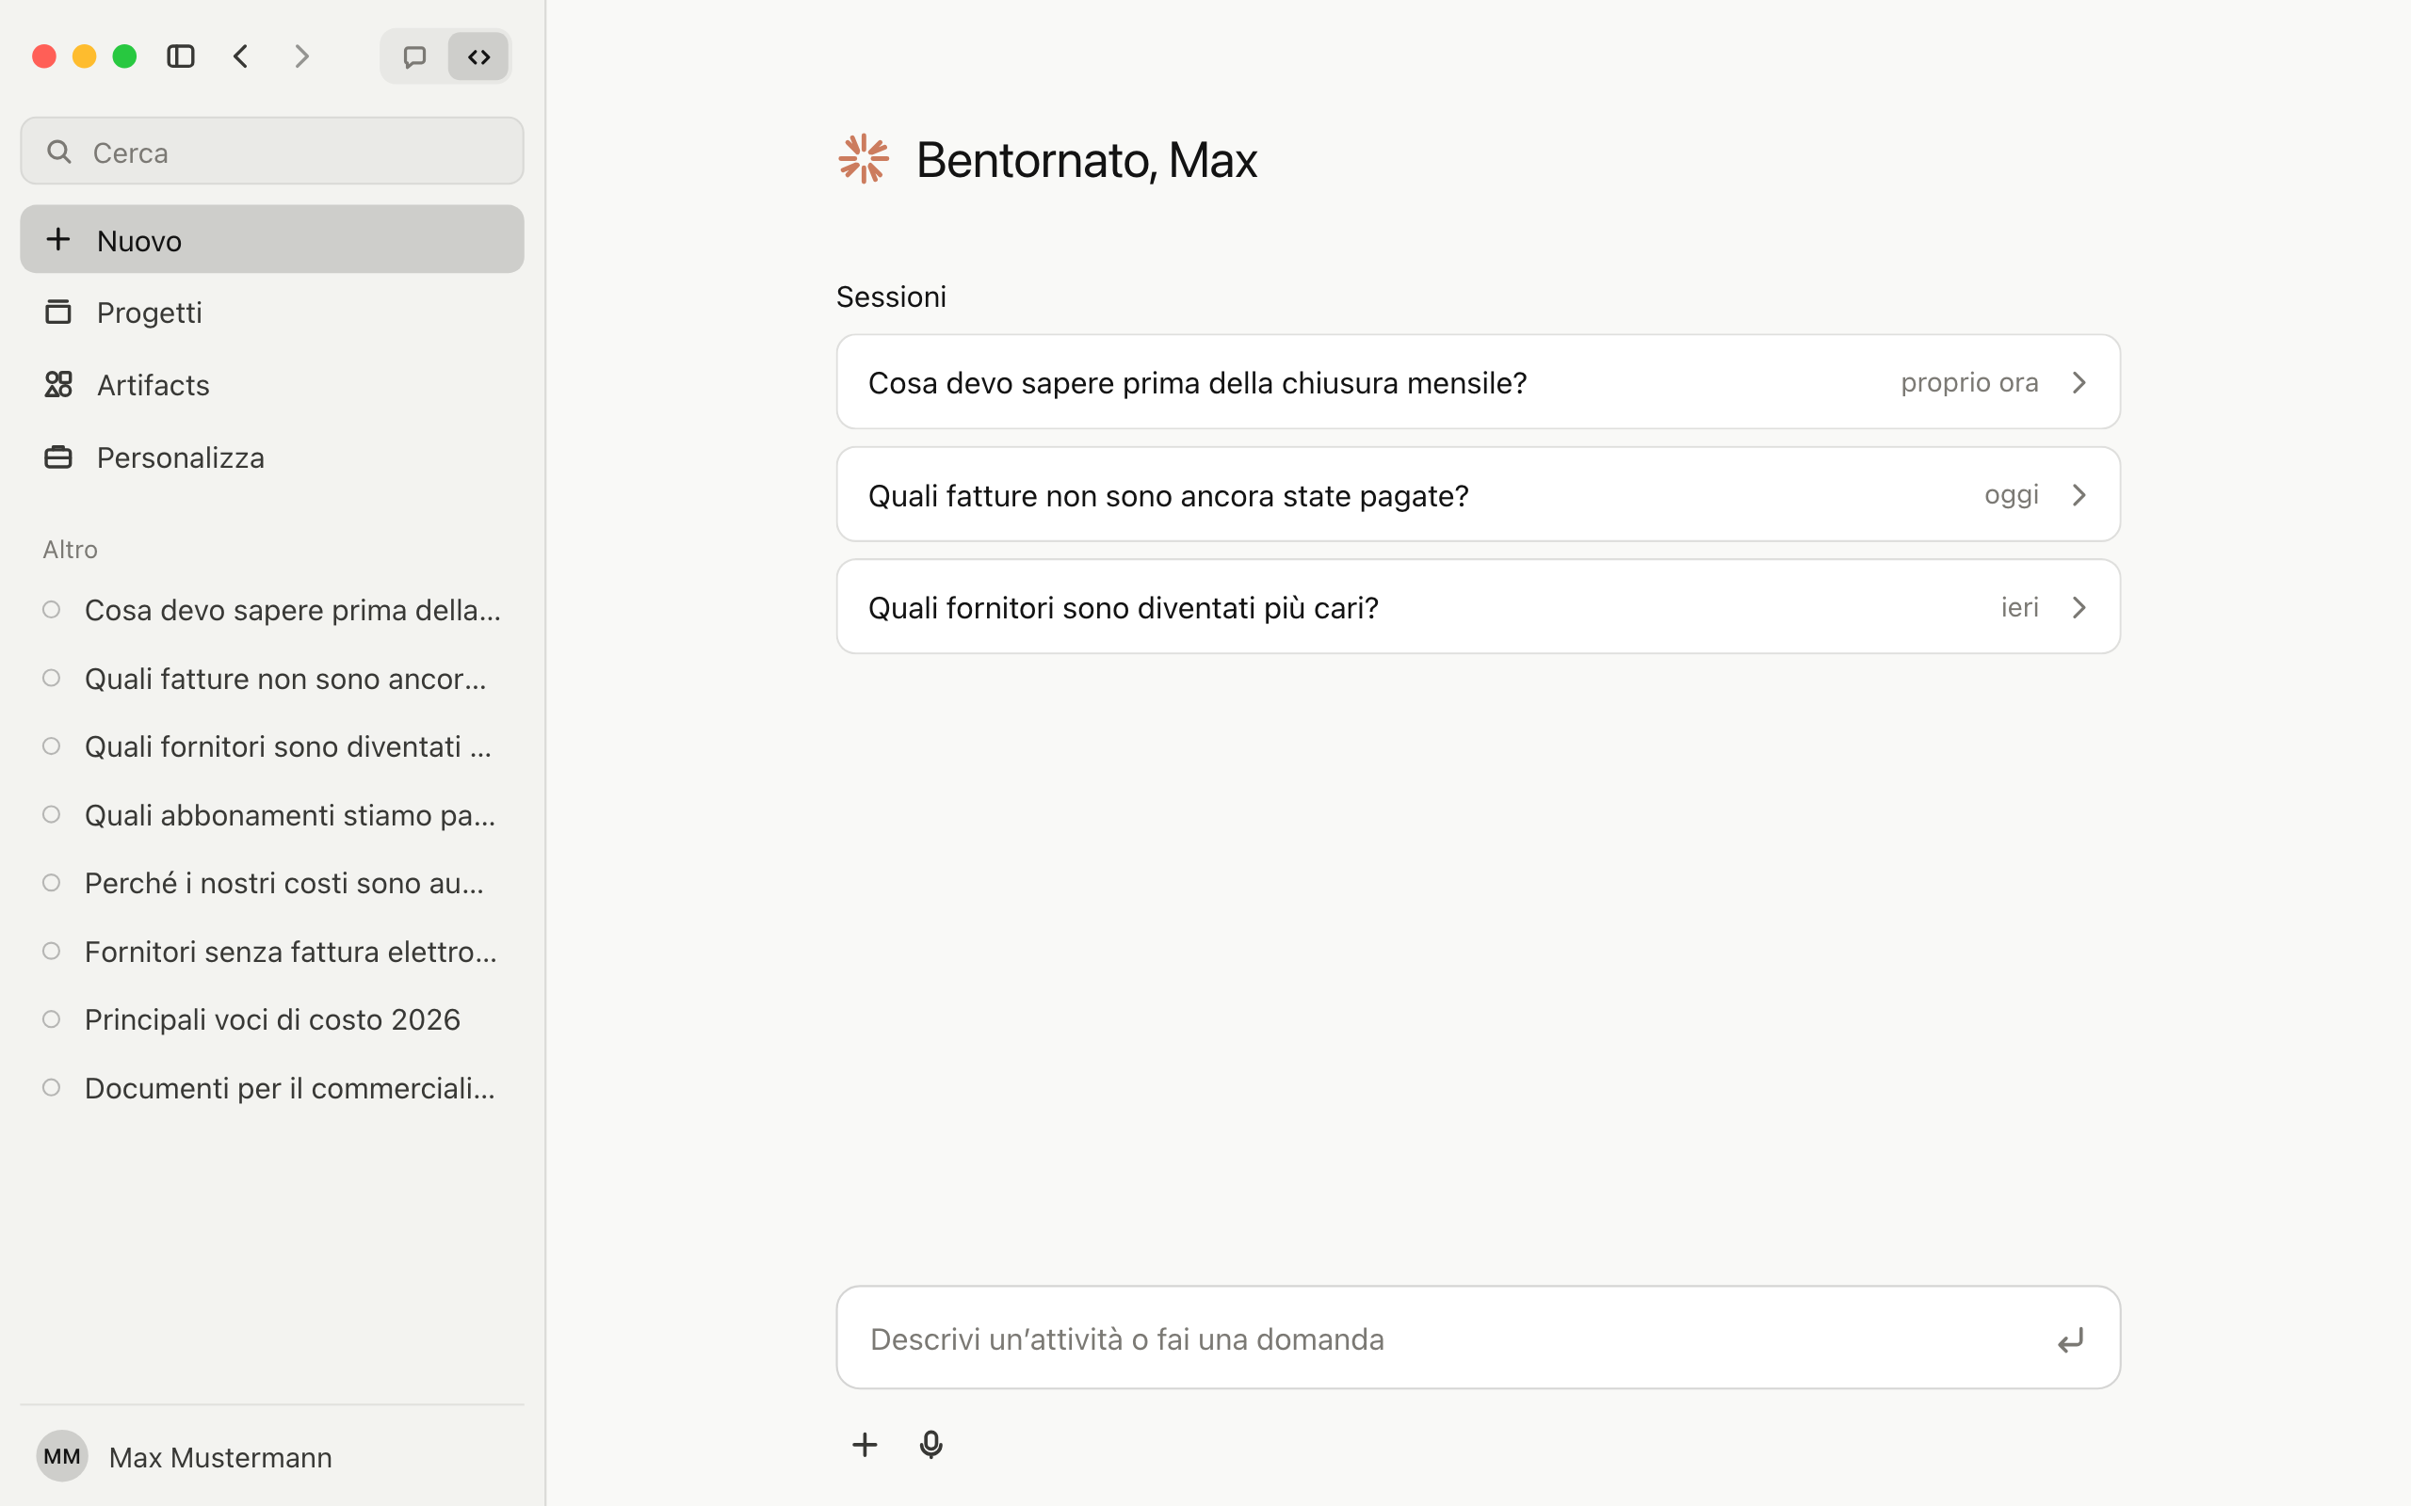This screenshot has height=1506, width=2411.
Task: Open sidebar chat 'Principali voci di costo 2026'
Action: click(x=272, y=1019)
